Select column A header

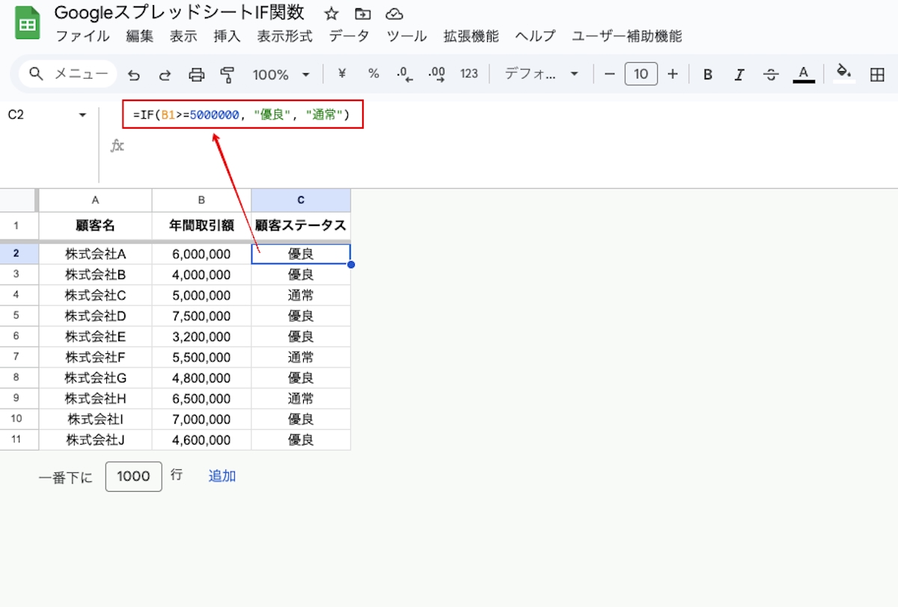(95, 200)
